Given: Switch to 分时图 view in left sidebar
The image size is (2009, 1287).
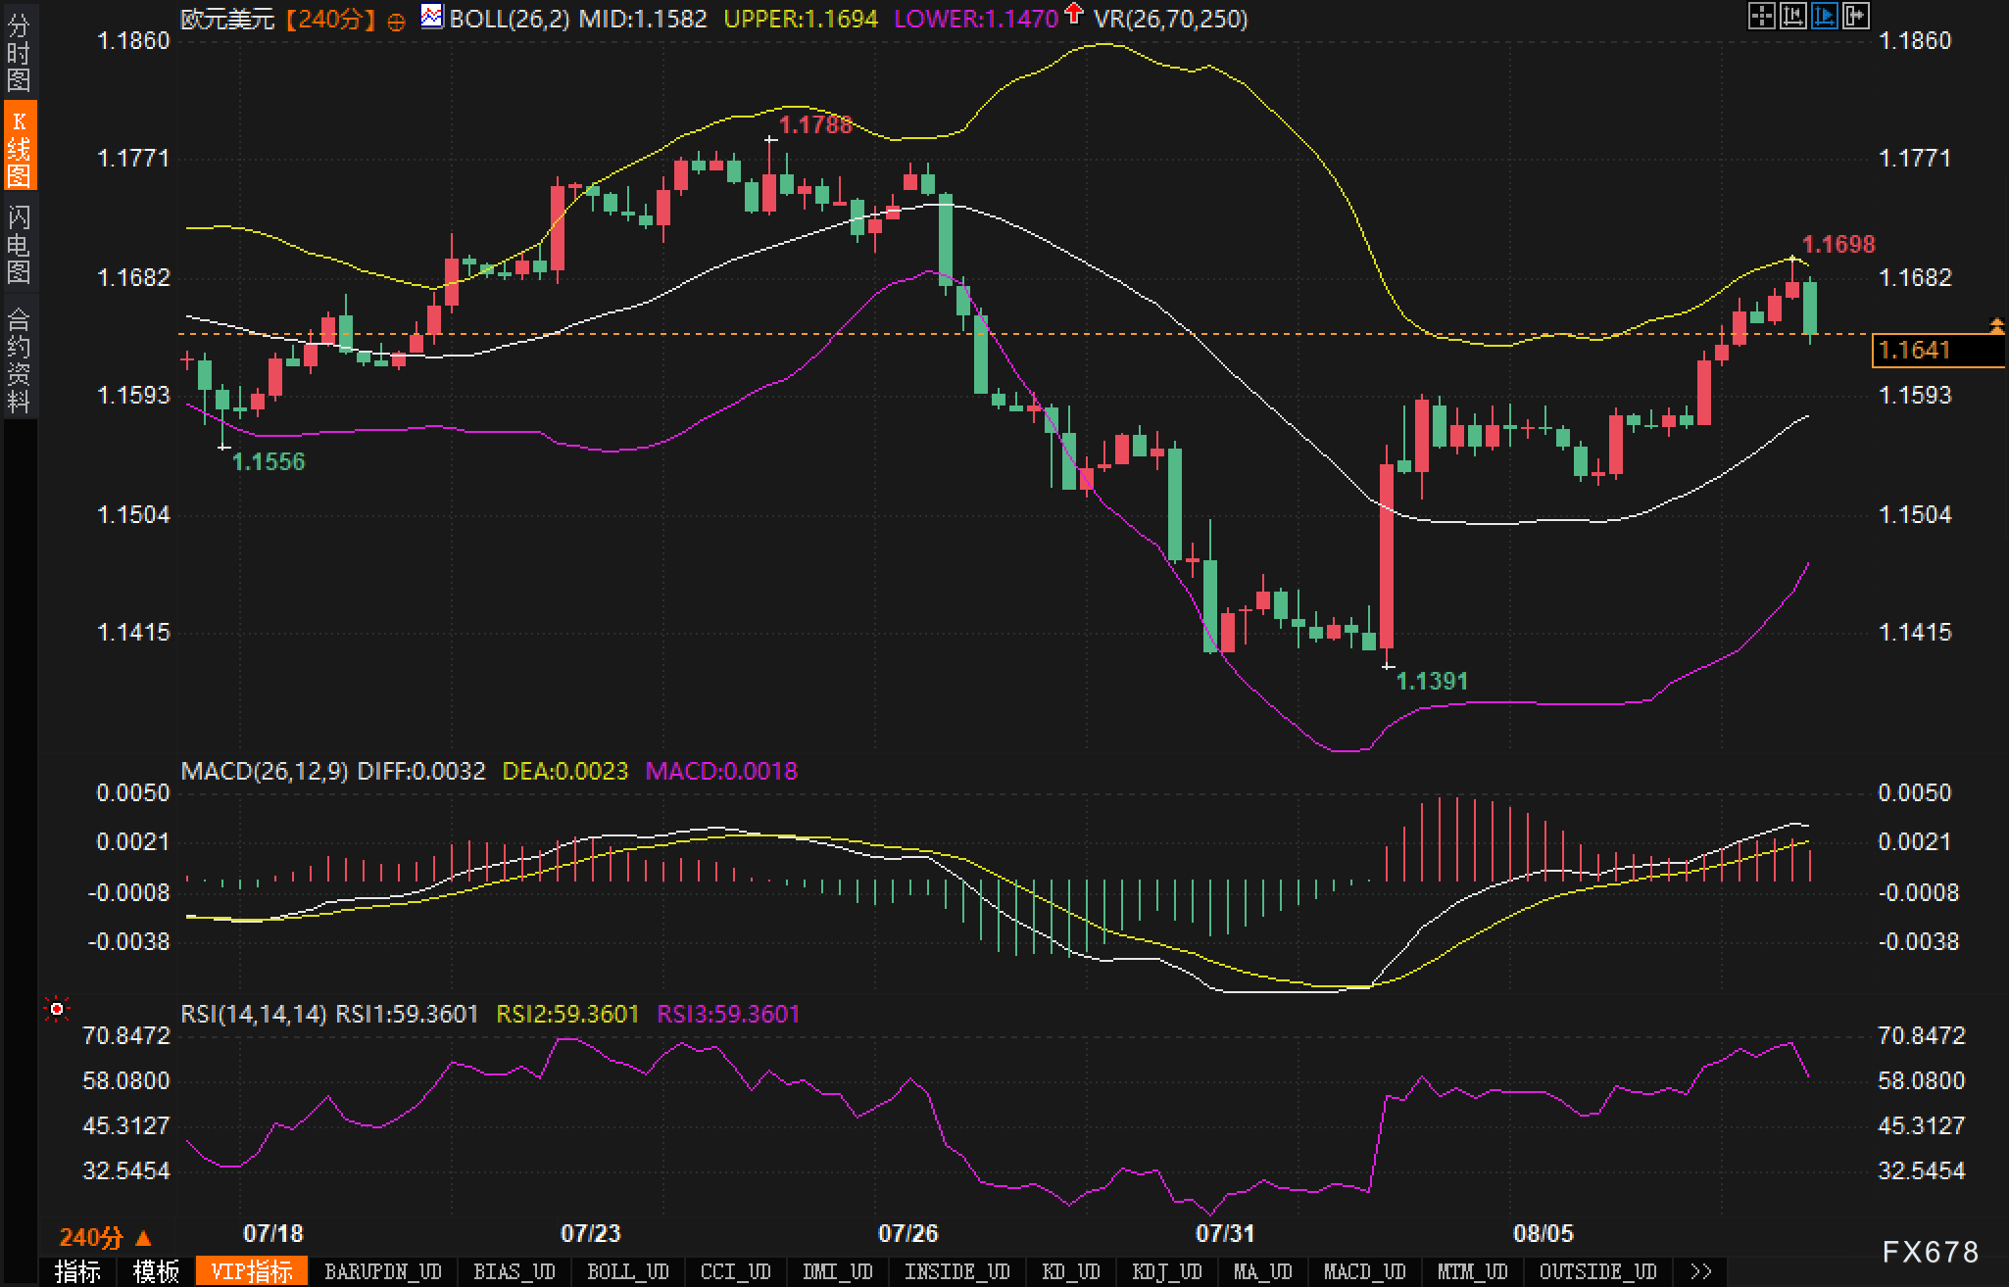Looking at the screenshot, I should (19, 53).
